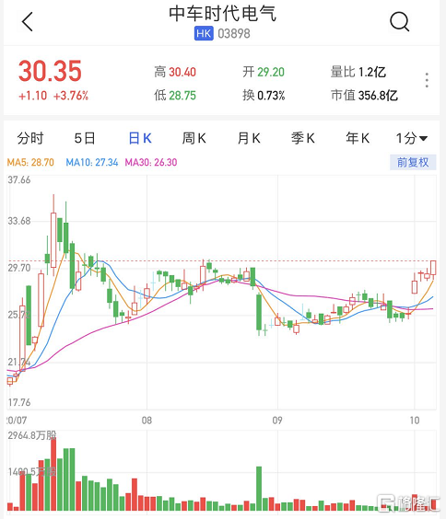This screenshot has height=519, width=446.
Task: Switch to the 分时 tab
Action: pos(30,138)
